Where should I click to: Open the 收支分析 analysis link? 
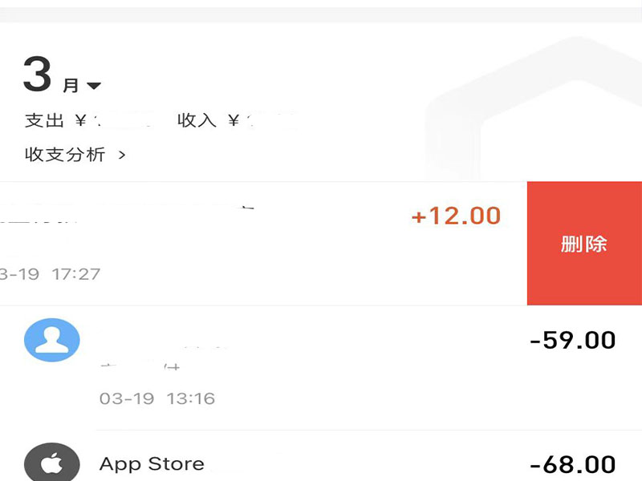(x=65, y=156)
